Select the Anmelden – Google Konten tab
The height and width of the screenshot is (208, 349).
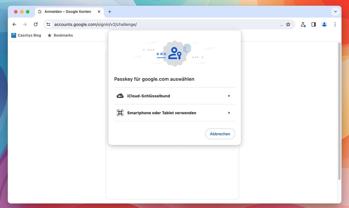(x=68, y=12)
